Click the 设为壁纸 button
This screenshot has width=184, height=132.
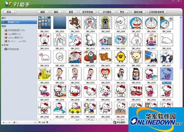pos(107,12)
